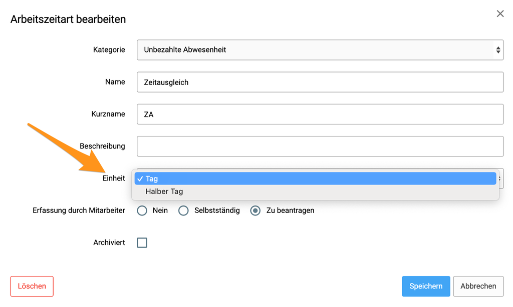The image size is (513, 307).
Task: Close the Arbeitszeitart bearbeiten dialog
Action: 500,13
